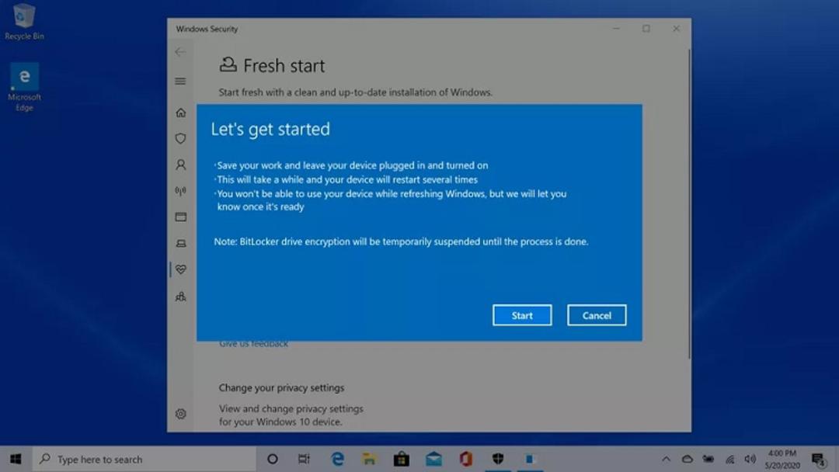Click the Give us feedback link
Viewport: 839px width, 472px height.
tap(253, 344)
